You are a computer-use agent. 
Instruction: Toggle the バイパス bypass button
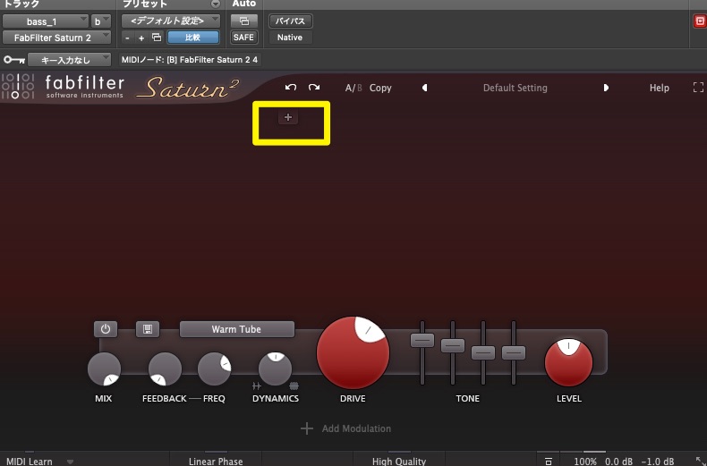pos(289,21)
